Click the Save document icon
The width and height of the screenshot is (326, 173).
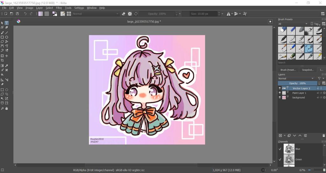[17, 14]
